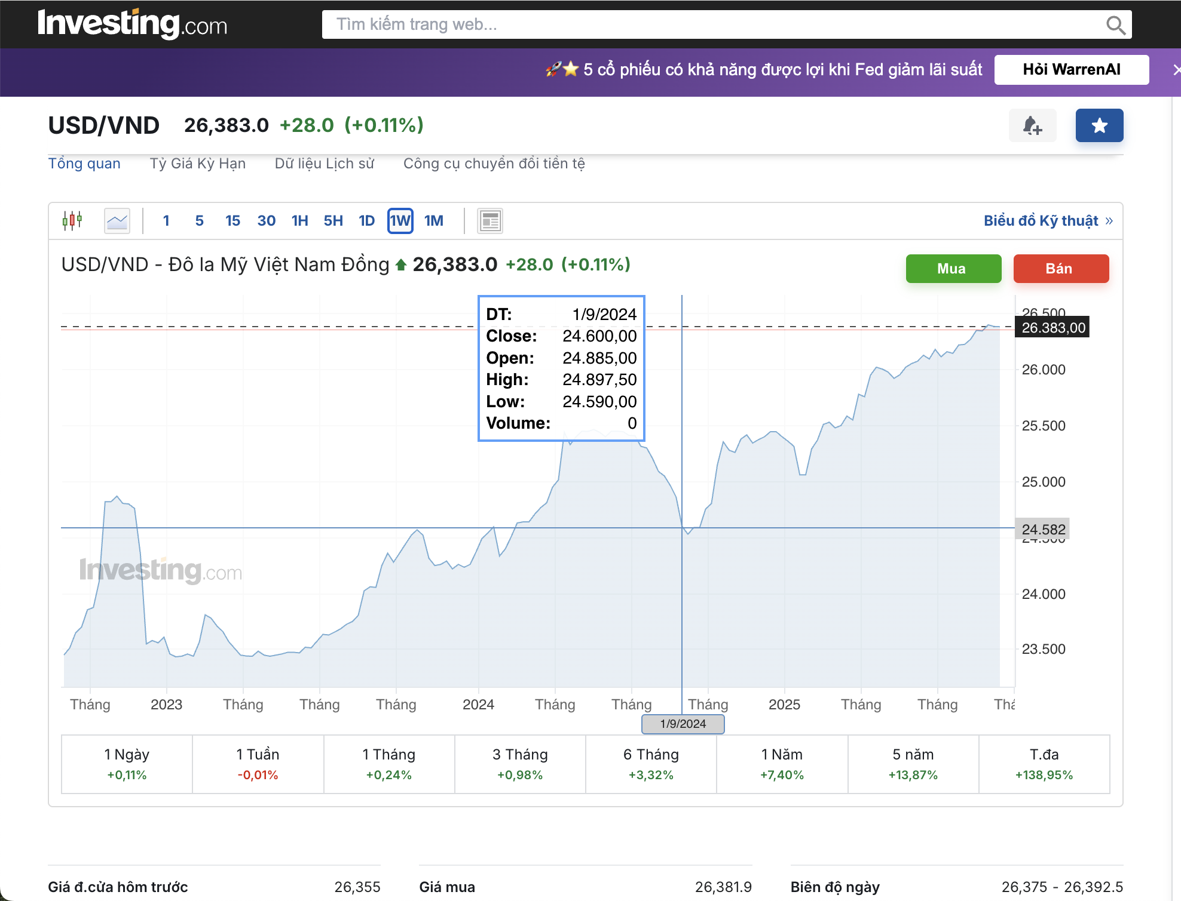Click the Hỏi WarrenAI button

1071,70
